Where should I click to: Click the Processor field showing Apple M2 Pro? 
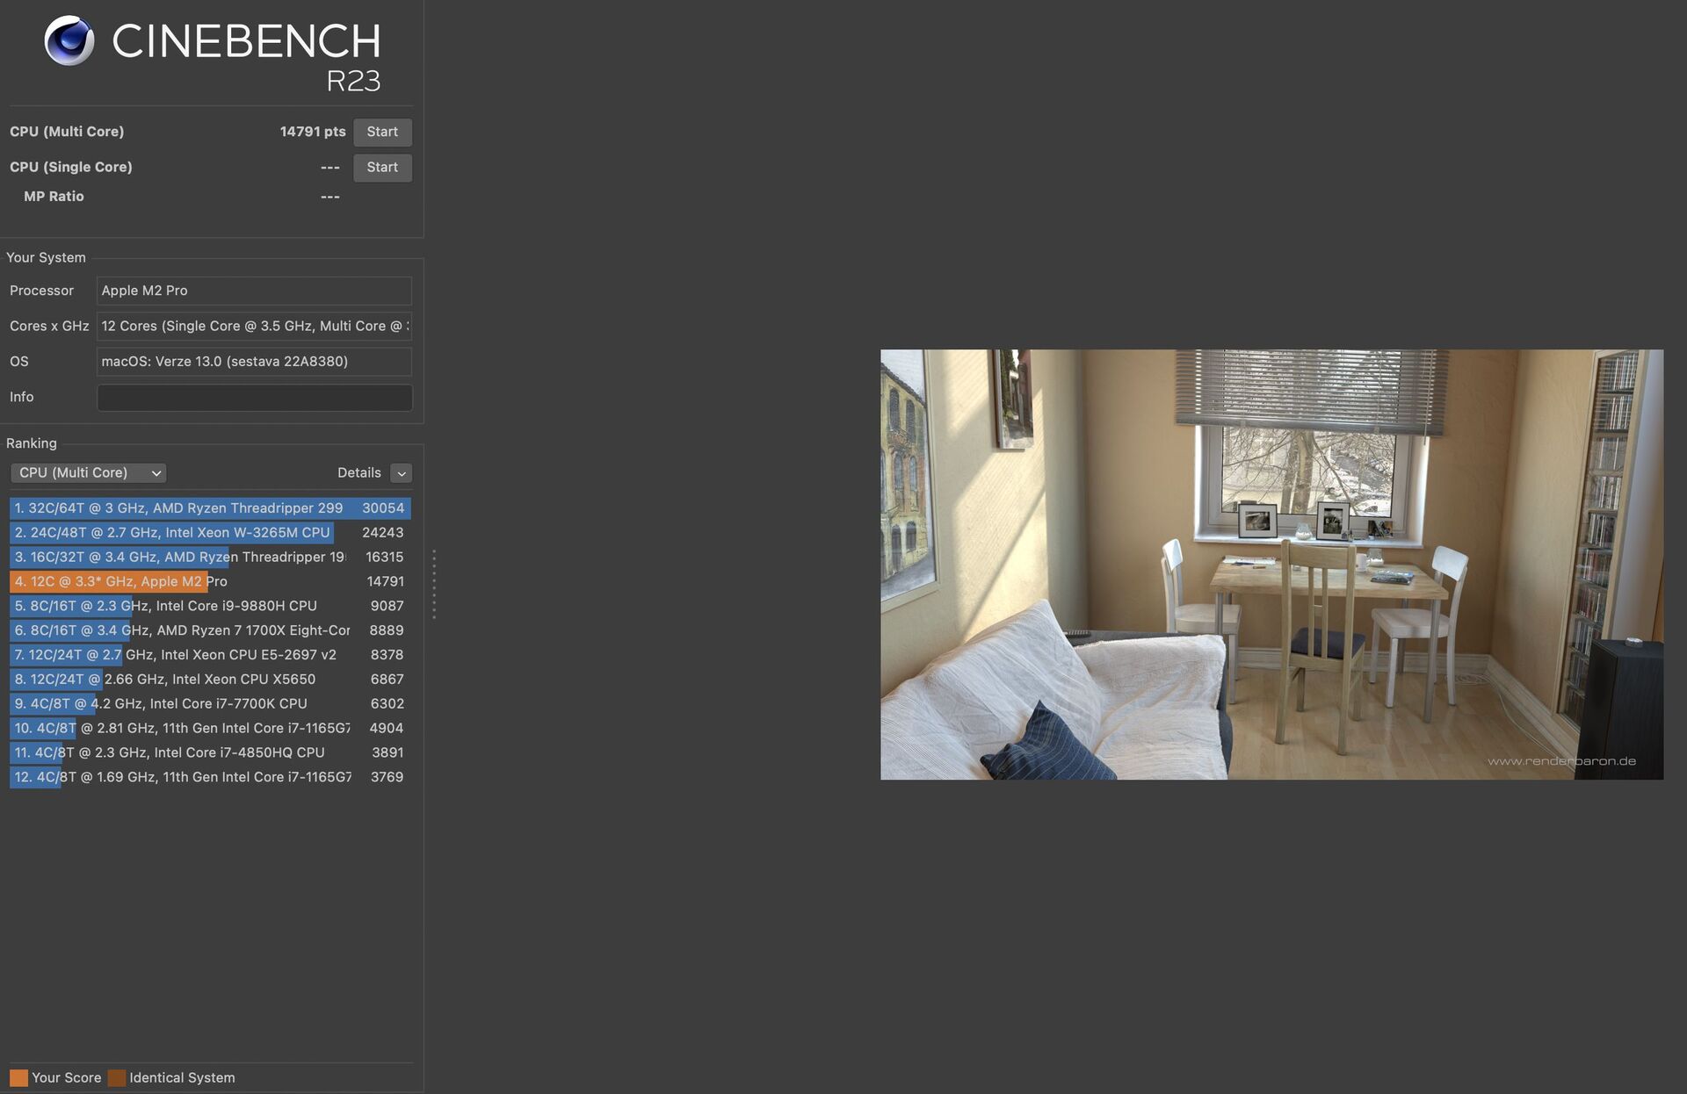click(x=253, y=291)
